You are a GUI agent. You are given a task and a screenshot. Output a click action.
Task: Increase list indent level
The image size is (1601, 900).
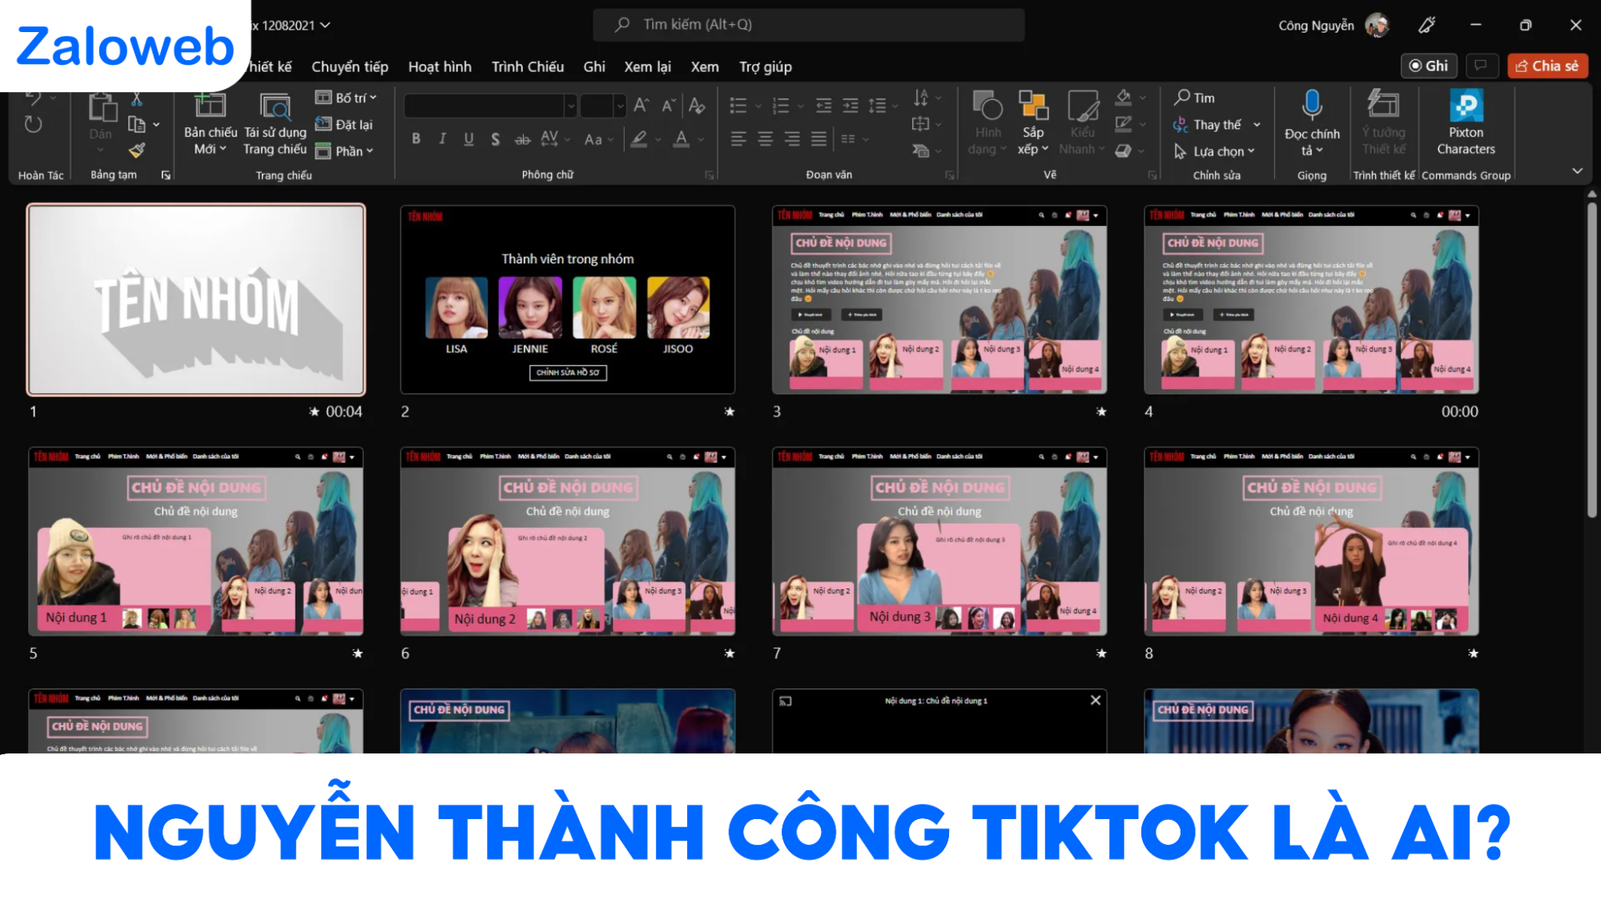851,105
